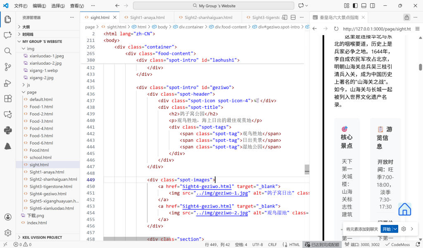
Task: Open index.html in the explorer
Action: tap(37, 223)
